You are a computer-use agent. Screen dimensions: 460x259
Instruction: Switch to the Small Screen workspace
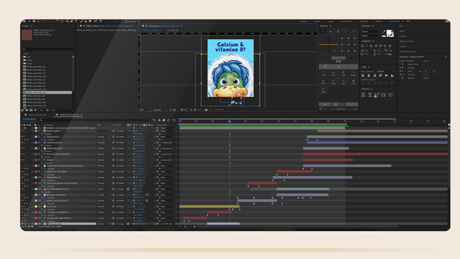(346, 22)
